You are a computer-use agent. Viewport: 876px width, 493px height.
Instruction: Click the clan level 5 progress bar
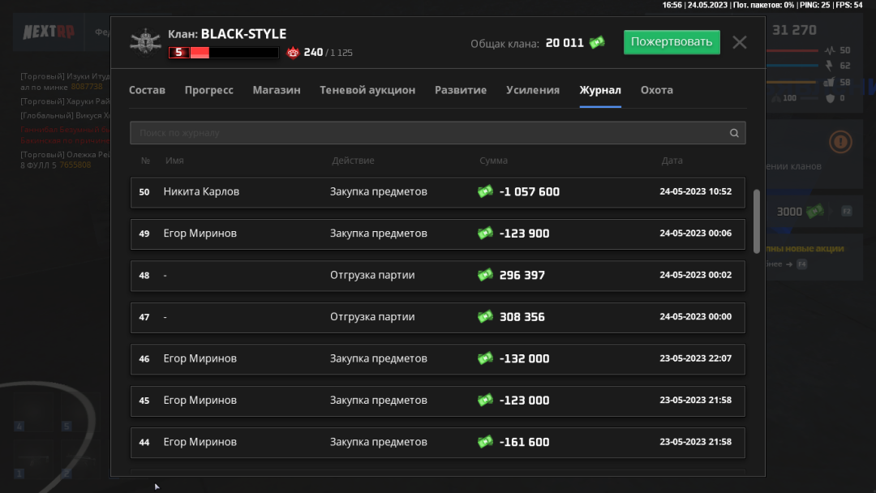(223, 53)
